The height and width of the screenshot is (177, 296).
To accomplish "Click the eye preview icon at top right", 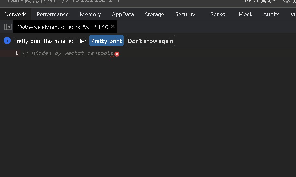I will [x=287, y=1].
